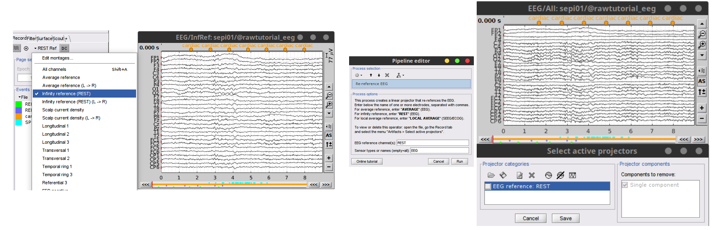Click Run in the Pipeline editor
The width and height of the screenshot is (712, 230).
point(459,162)
